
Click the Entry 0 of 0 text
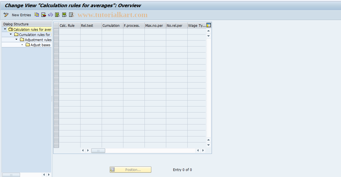[182, 170]
